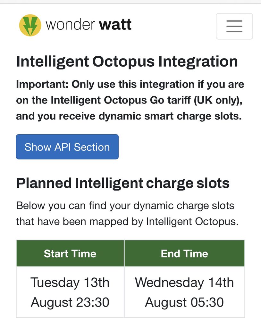Image resolution: width=261 pixels, height=328 pixels.
Task: Click the "Wednesday 14th" end date text
Action: [184, 283]
